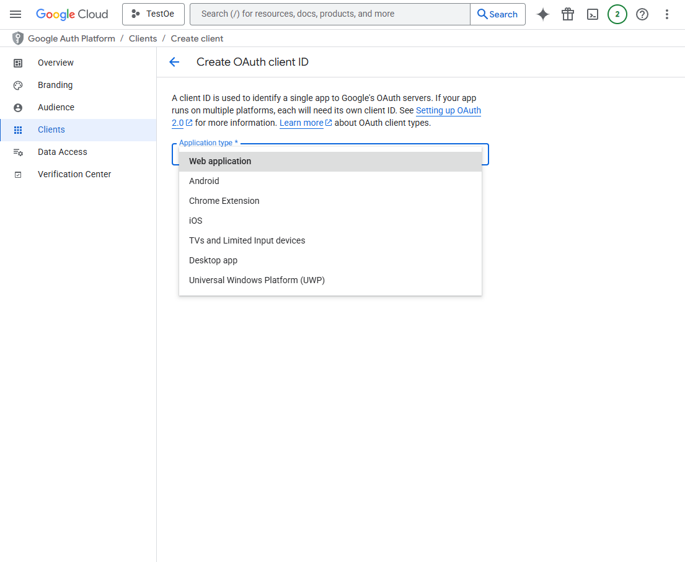Viewport: 685px width, 562px height.
Task: Open the three-dot settings menu
Action: tap(666, 14)
